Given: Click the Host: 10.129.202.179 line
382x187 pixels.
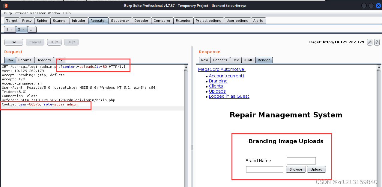Looking at the screenshot, I should click(23, 71).
